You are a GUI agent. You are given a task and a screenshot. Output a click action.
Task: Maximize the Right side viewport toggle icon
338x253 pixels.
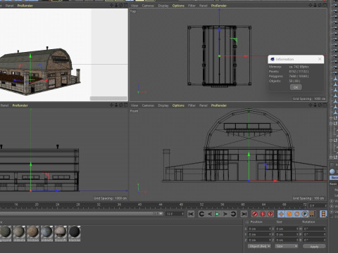click(126, 105)
